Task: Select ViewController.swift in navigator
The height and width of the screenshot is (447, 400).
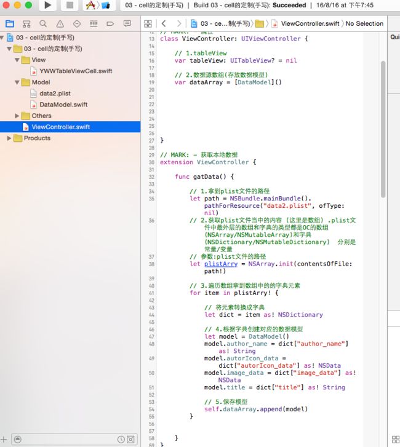Action: tap(70, 127)
